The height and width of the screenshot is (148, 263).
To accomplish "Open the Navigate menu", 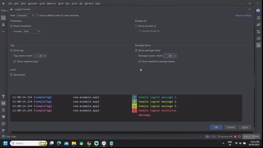I will pos(33,4).
